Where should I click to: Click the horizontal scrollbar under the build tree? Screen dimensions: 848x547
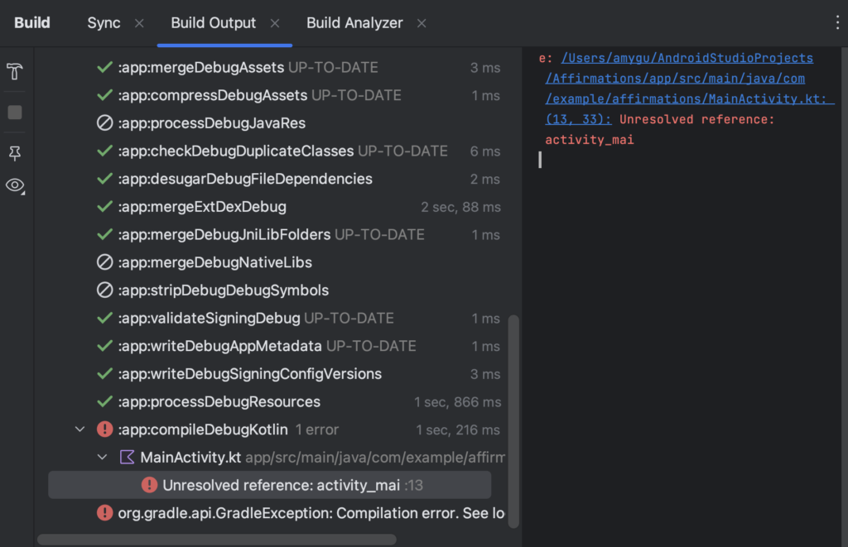coord(215,540)
